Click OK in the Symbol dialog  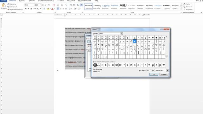154,74
